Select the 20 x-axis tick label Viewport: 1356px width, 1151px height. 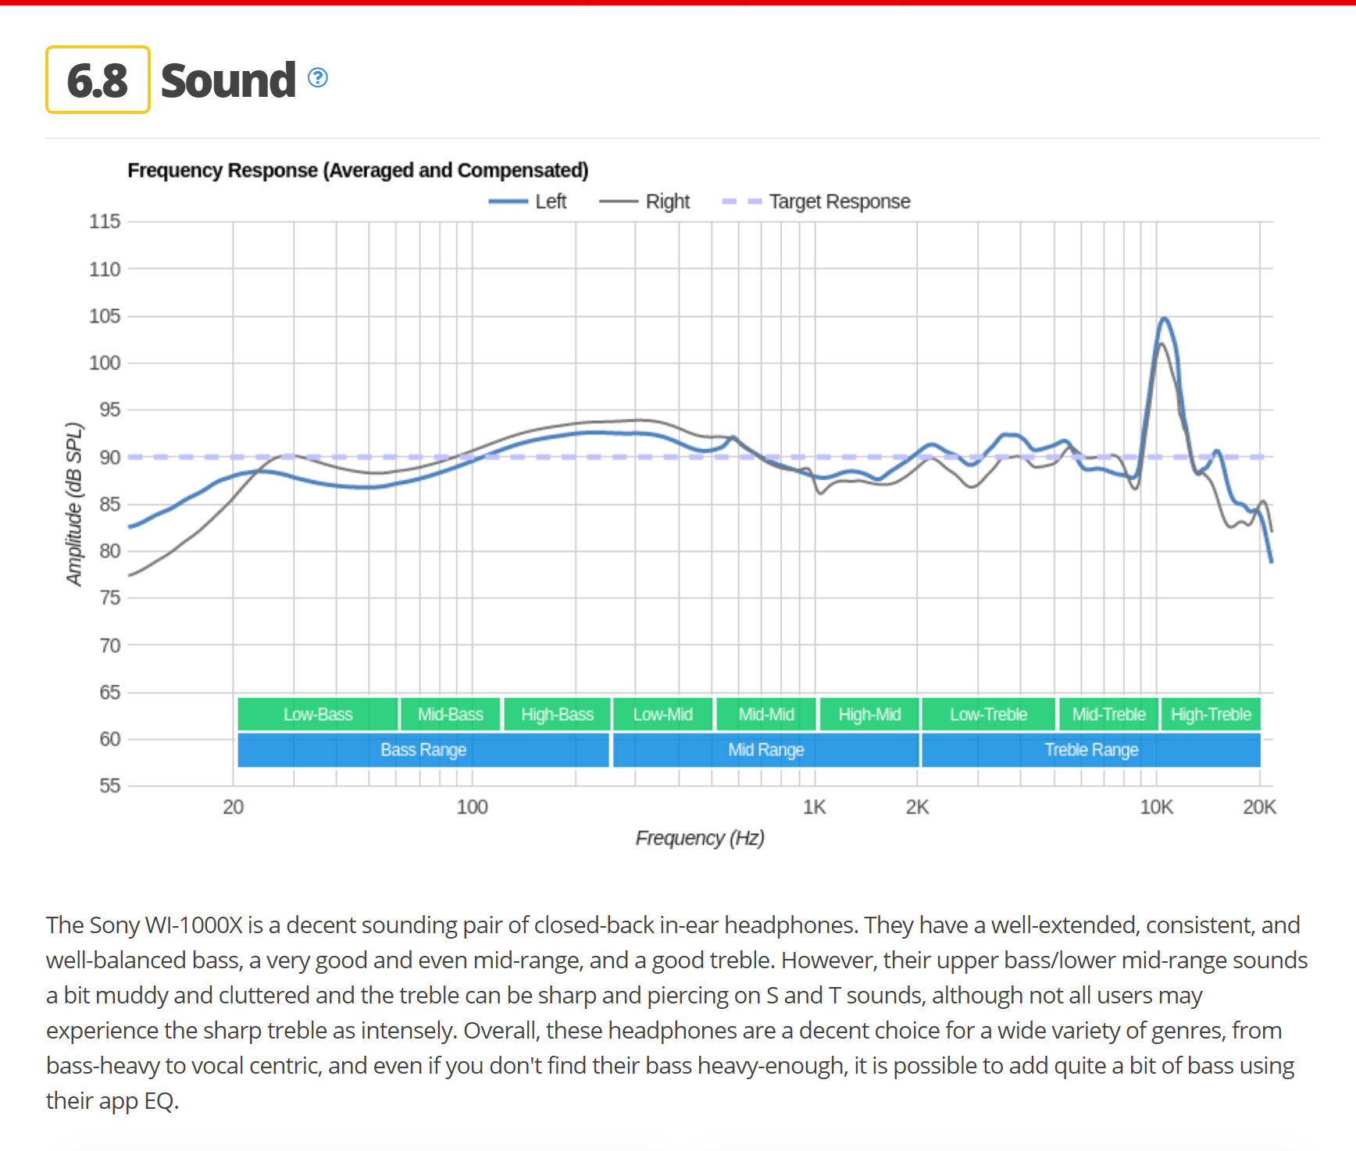pyautogui.click(x=233, y=807)
